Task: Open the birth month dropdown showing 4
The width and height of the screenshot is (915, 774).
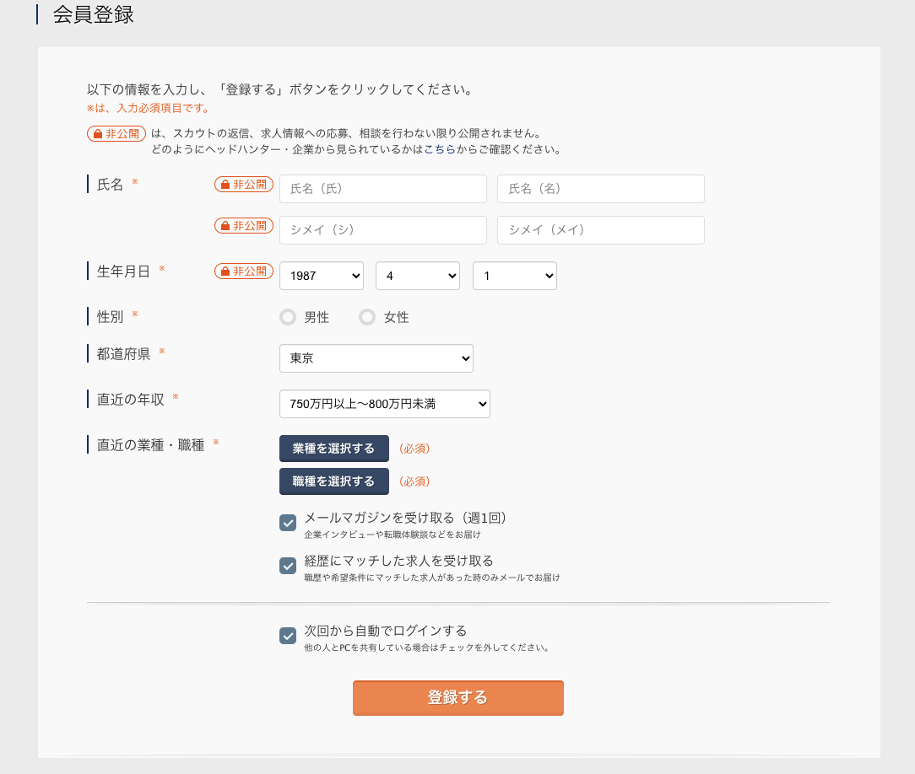Action: [418, 276]
